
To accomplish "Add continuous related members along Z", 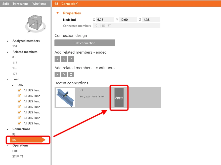I will tap(71, 75).
